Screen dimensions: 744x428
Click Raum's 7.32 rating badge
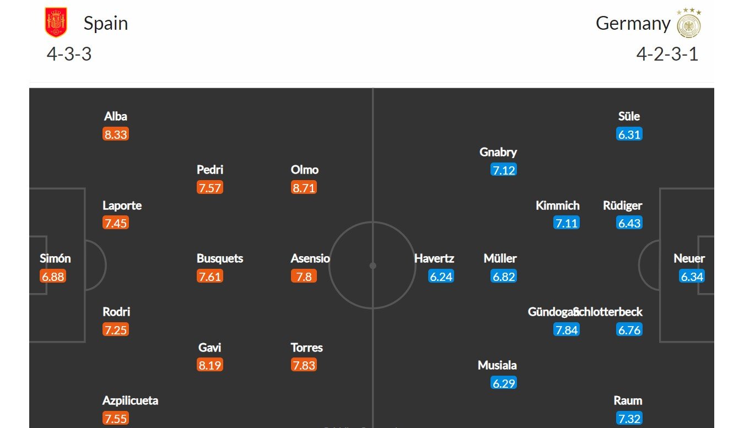(629, 419)
